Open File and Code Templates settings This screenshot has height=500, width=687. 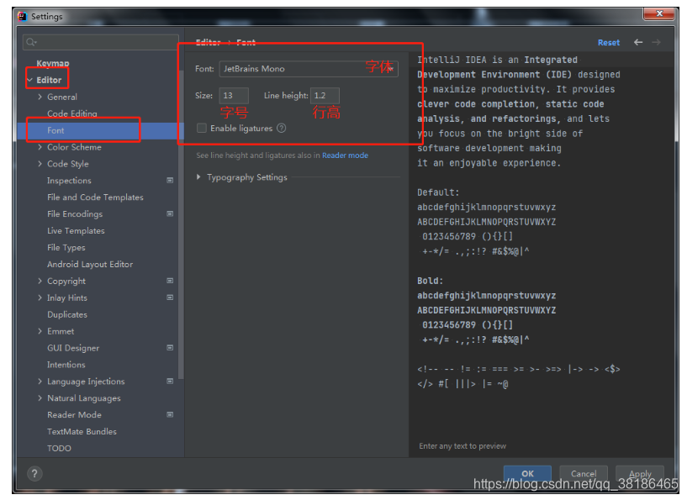pos(95,197)
